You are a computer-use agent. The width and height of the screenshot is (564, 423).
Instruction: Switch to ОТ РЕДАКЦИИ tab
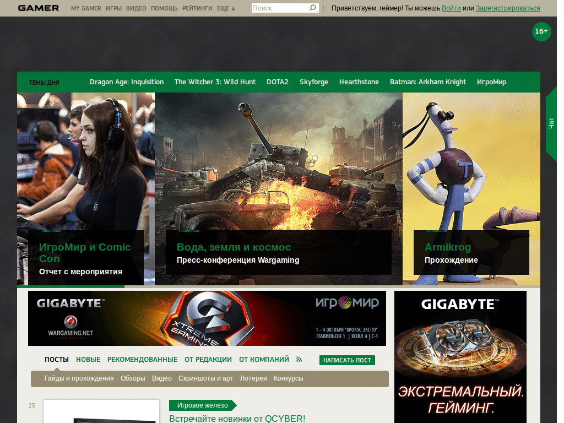pyautogui.click(x=208, y=359)
